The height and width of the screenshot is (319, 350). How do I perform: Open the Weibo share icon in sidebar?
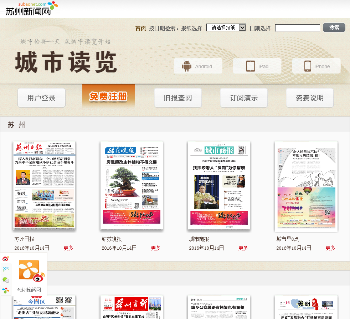point(6,258)
